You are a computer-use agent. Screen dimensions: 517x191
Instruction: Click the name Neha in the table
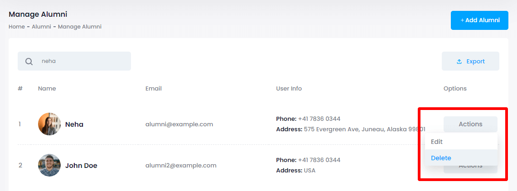74,124
